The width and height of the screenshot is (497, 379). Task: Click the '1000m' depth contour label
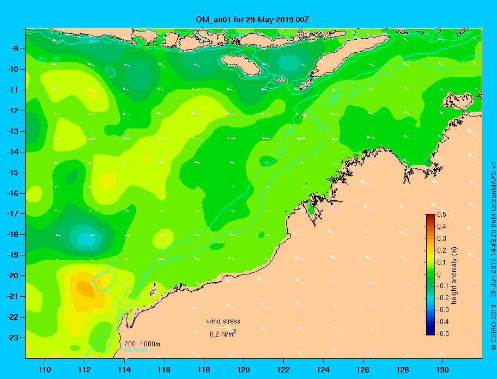[150, 344]
